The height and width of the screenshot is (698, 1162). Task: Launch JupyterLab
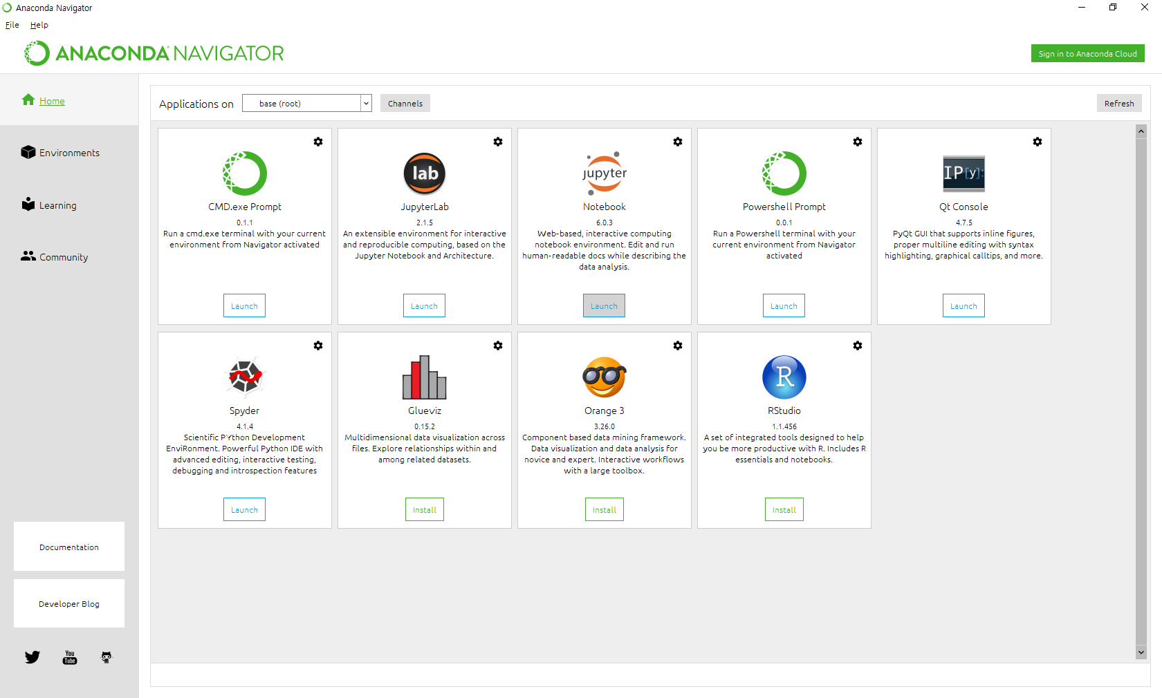point(424,305)
